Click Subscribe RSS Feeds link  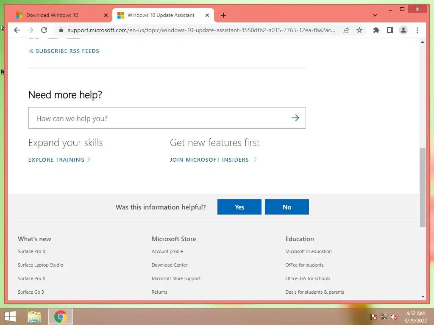[64, 51]
